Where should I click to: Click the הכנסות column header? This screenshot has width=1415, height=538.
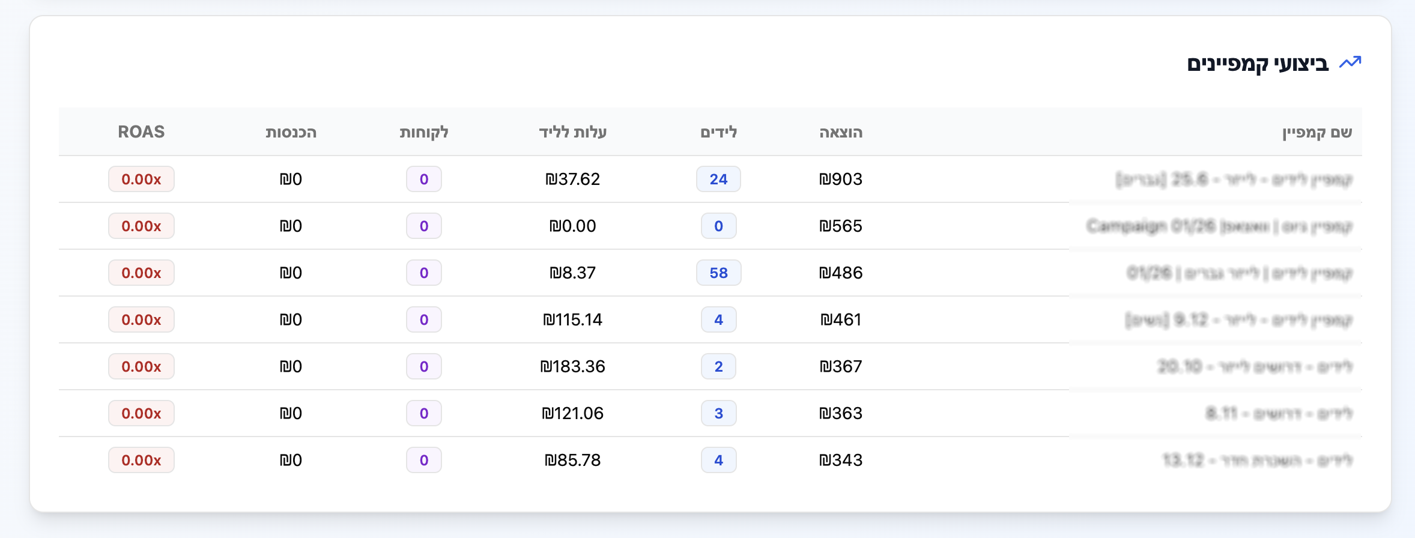point(291,132)
